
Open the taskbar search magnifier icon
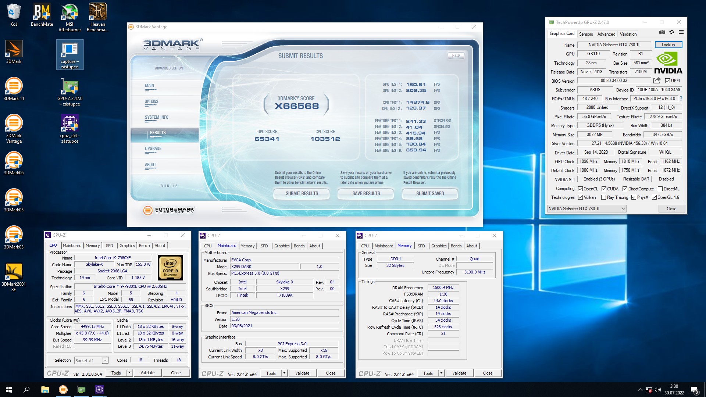click(26, 390)
